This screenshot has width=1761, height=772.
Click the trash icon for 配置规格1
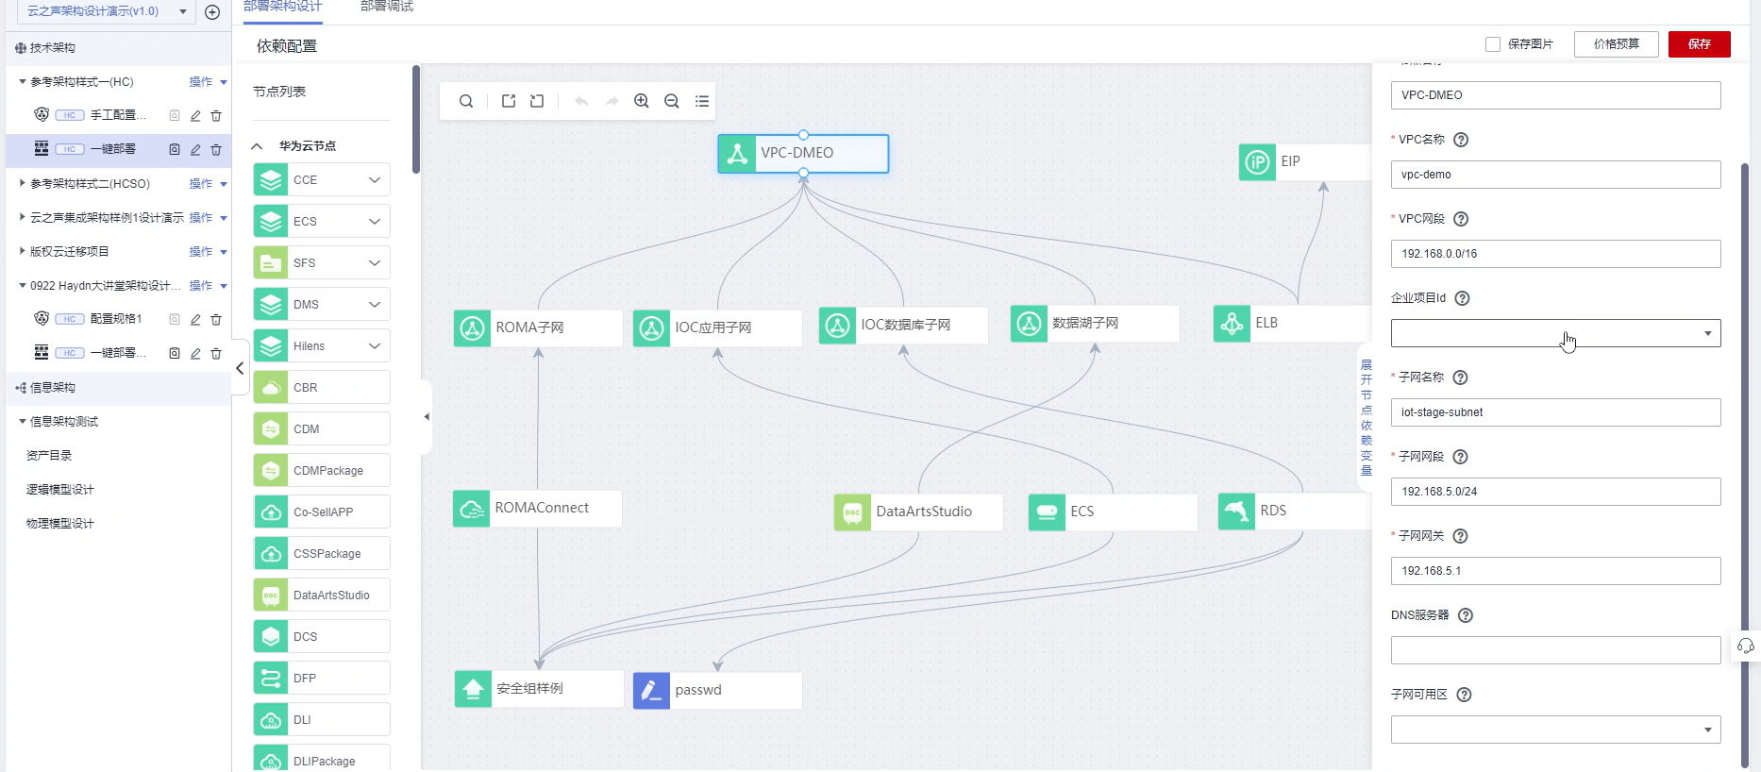pyautogui.click(x=216, y=319)
